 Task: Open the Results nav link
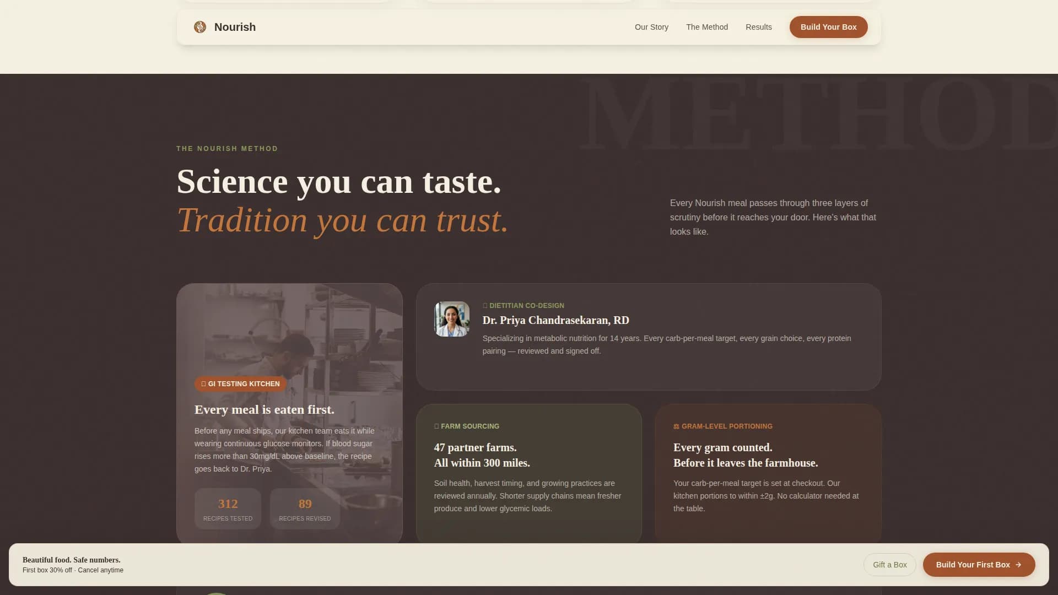click(759, 27)
